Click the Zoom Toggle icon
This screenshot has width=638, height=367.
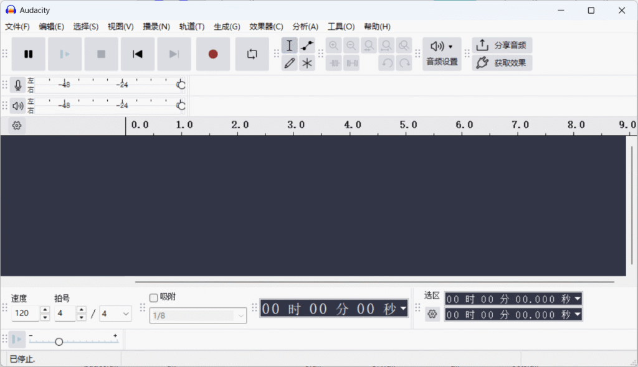click(x=404, y=45)
